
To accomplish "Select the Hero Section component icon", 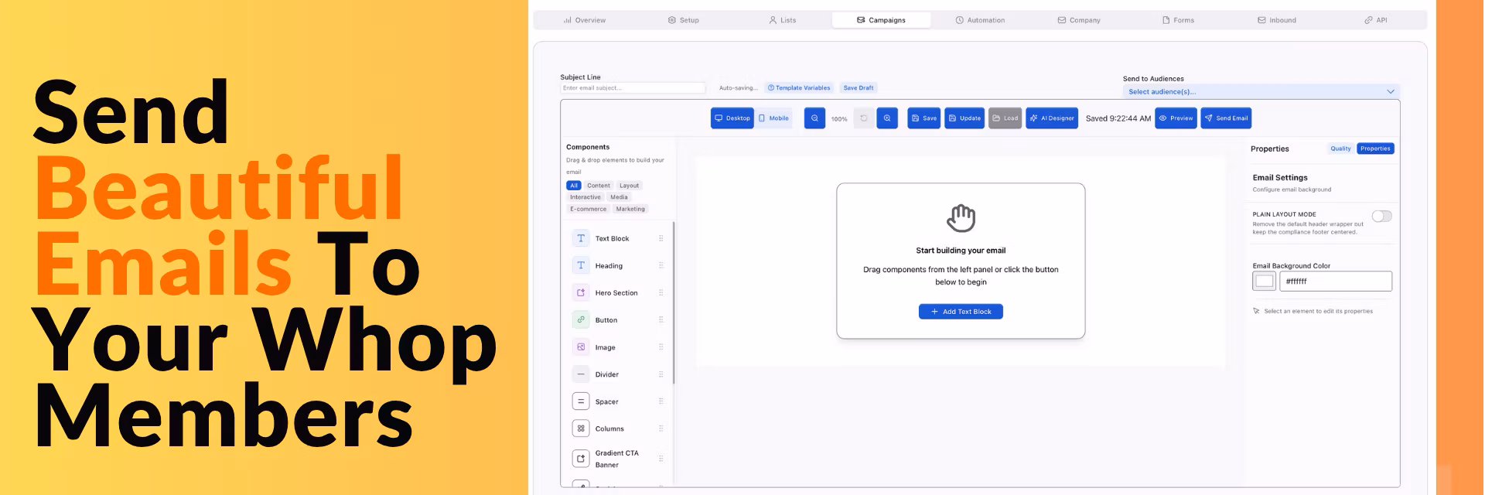I will pos(581,292).
